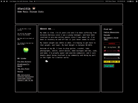Open the Fading Obsessions link
This screenshot has width=138, height=103.
click(111, 32)
